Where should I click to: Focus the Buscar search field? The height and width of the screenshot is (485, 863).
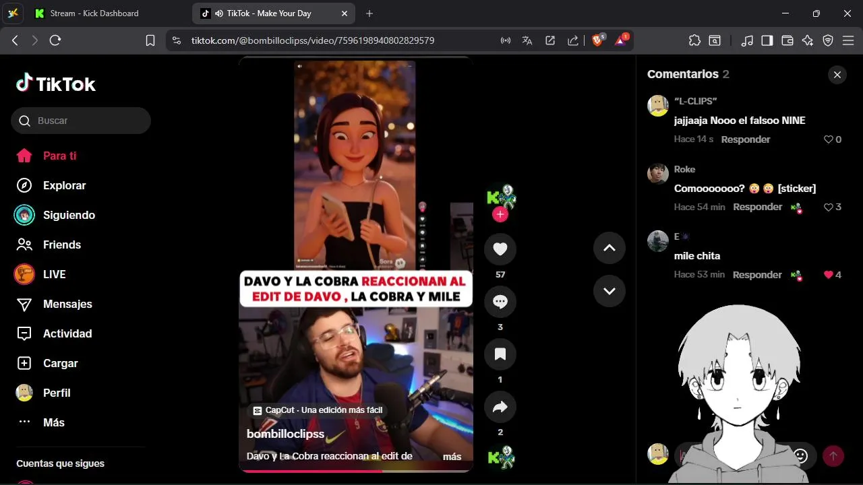[x=81, y=121]
